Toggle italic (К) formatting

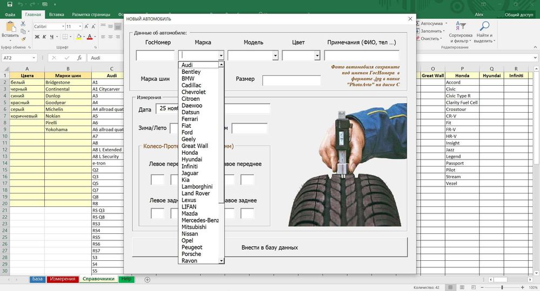pos(44,37)
